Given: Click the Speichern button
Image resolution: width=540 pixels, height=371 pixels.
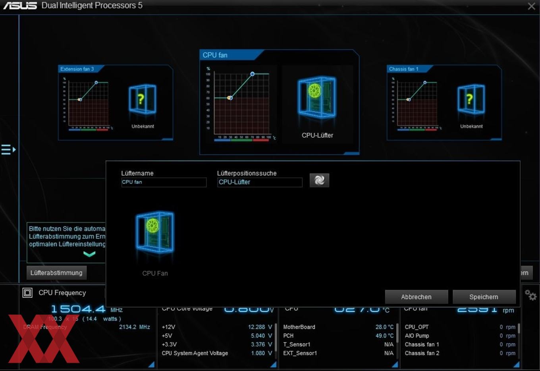Looking at the screenshot, I should [x=484, y=297].
